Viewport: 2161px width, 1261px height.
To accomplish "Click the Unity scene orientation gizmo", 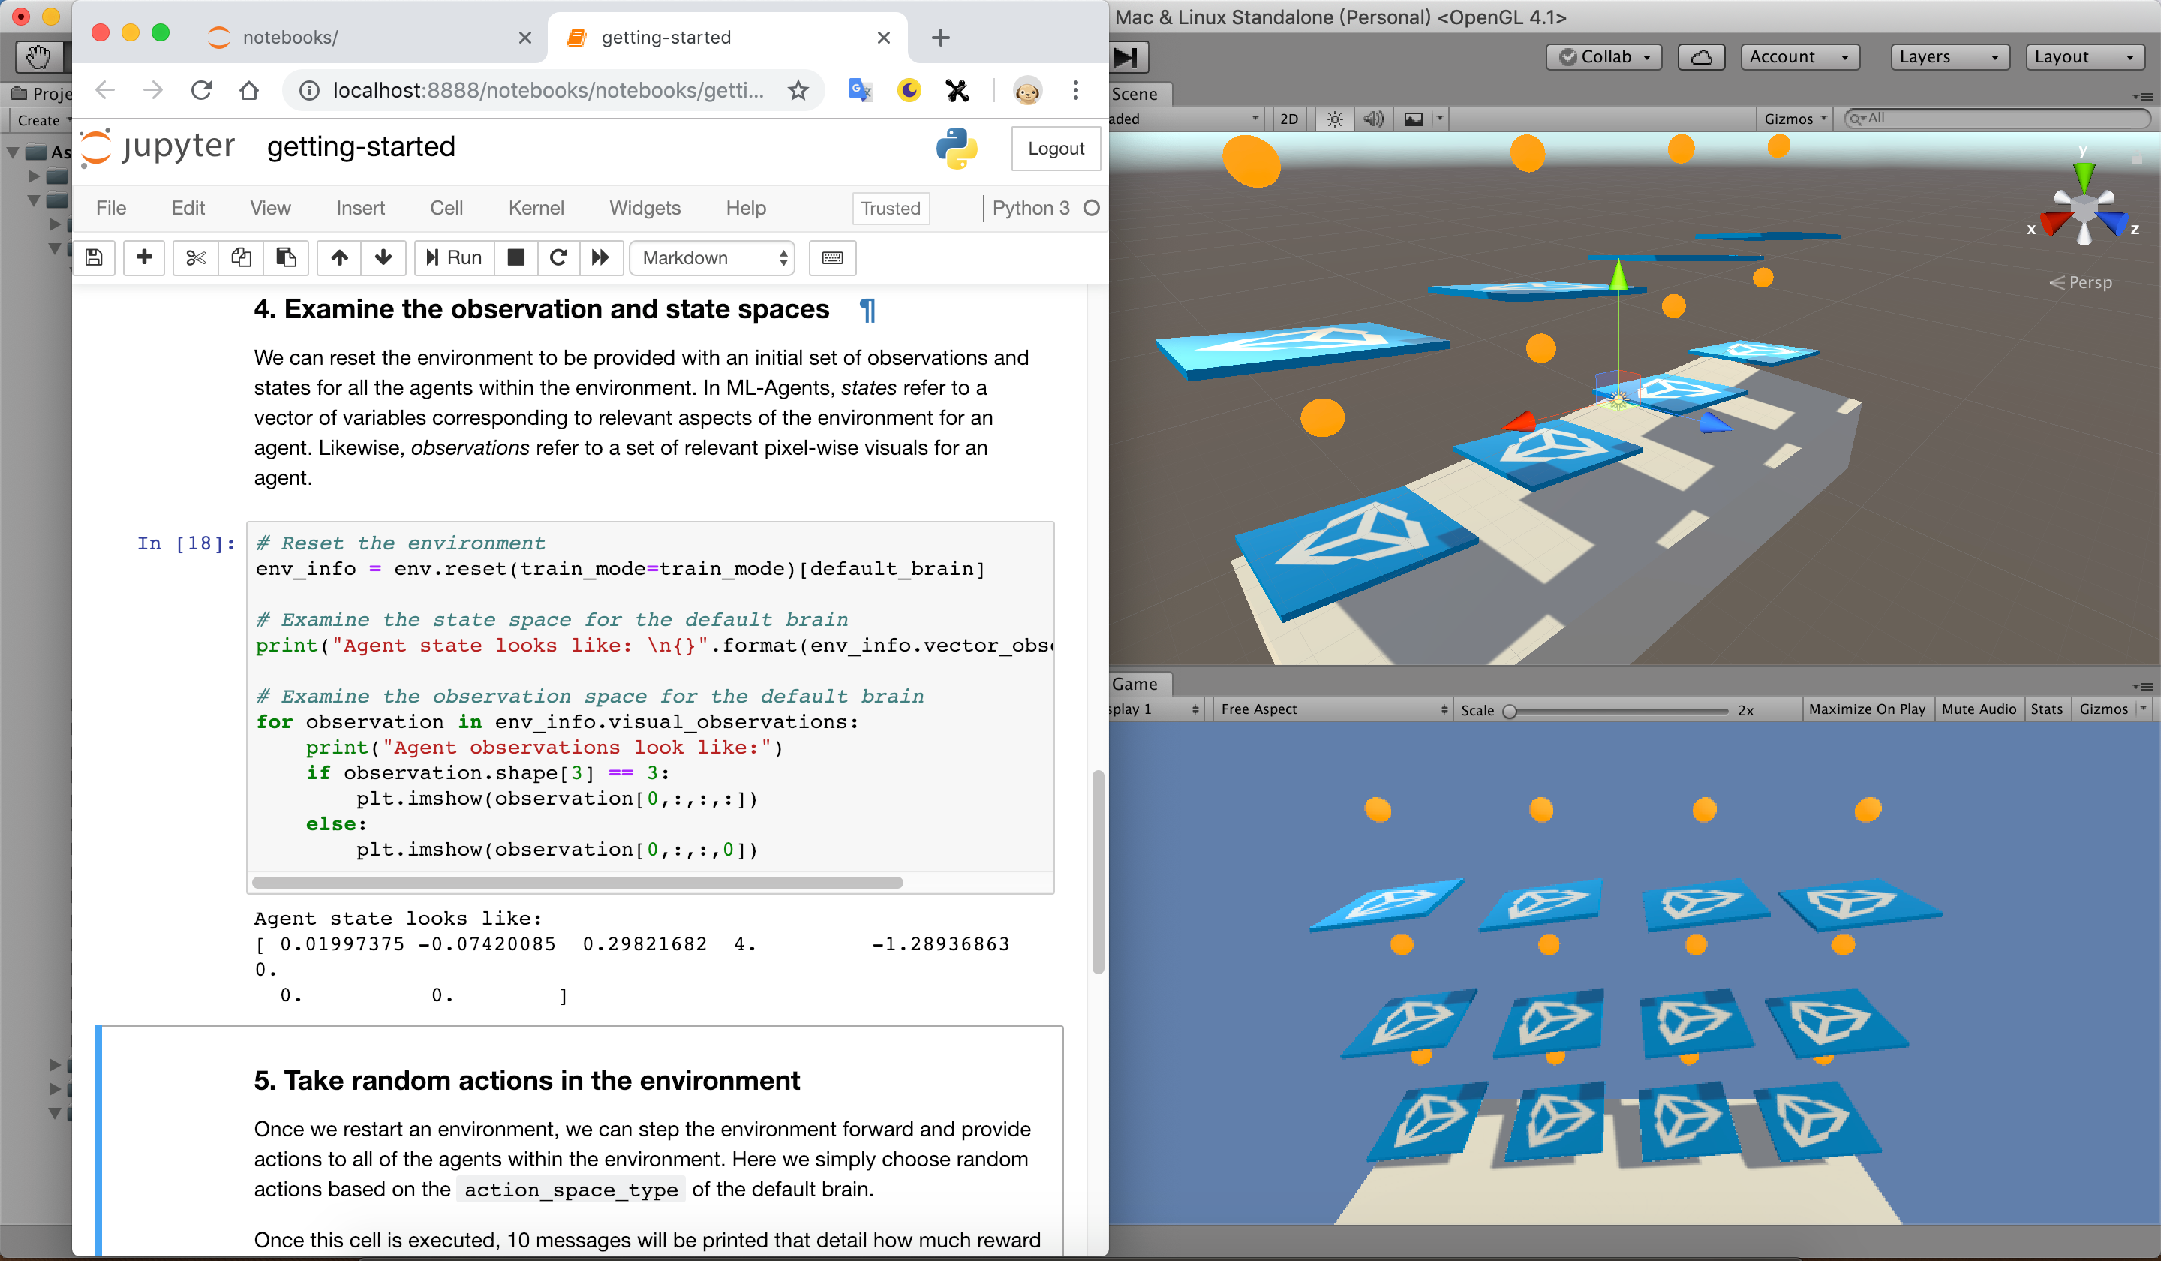I will pos(2084,204).
